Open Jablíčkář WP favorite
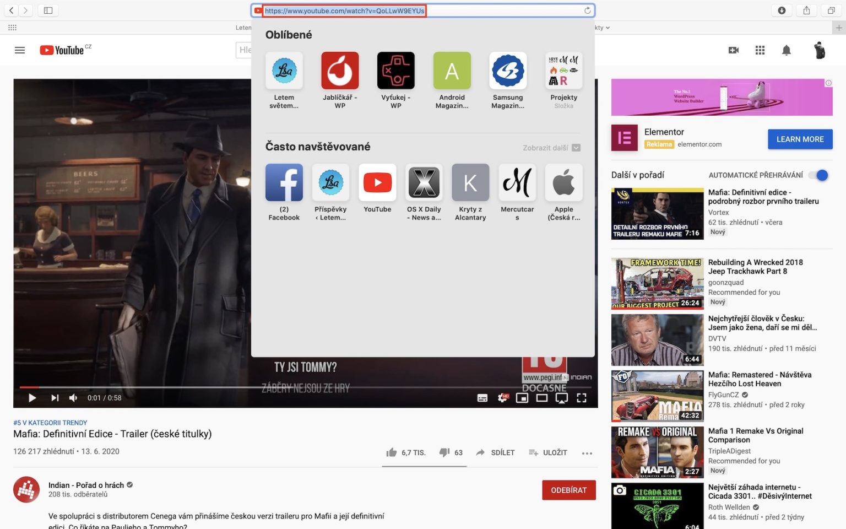Image resolution: width=846 pixels, height=529 pixels. pos(340,71)
